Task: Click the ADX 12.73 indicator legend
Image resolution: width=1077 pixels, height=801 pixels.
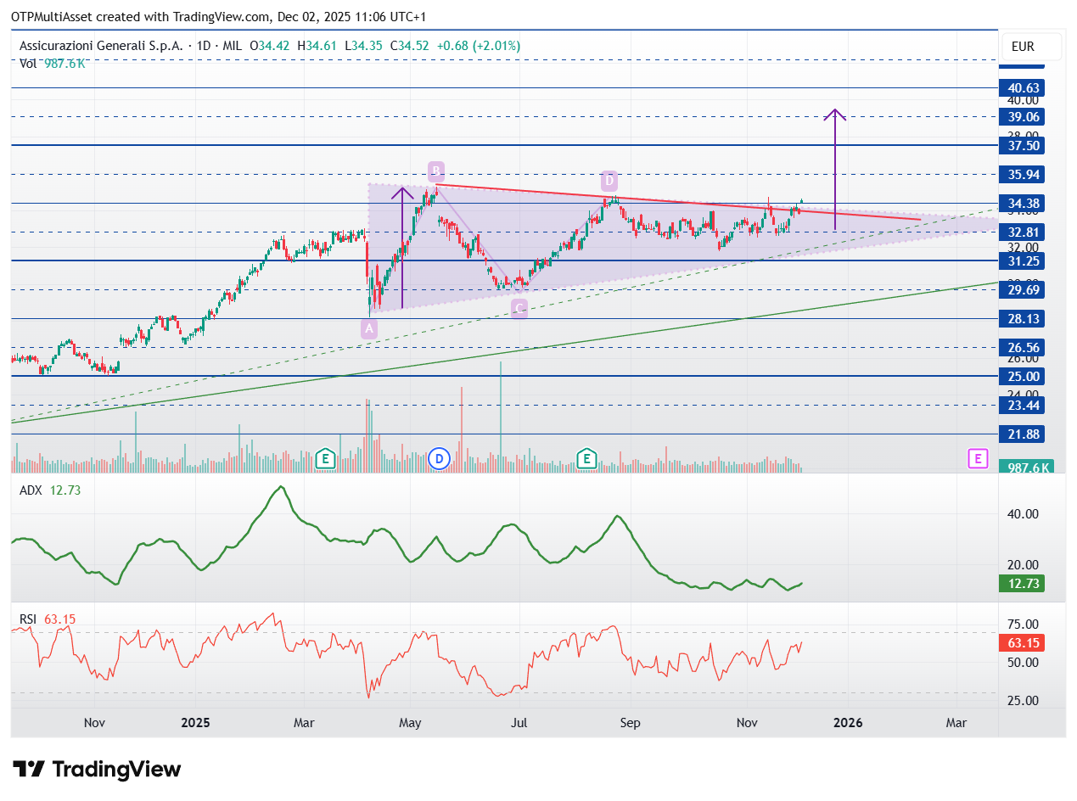Action: point(50,490)
